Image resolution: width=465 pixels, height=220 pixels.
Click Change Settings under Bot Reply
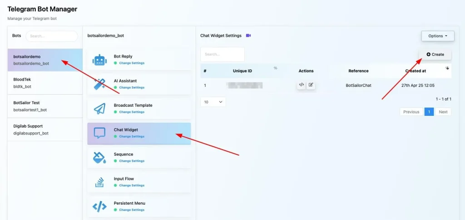point(132,63)
